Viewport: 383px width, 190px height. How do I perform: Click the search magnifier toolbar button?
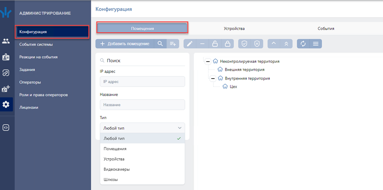pyautogui.click(x=160, y=44)
